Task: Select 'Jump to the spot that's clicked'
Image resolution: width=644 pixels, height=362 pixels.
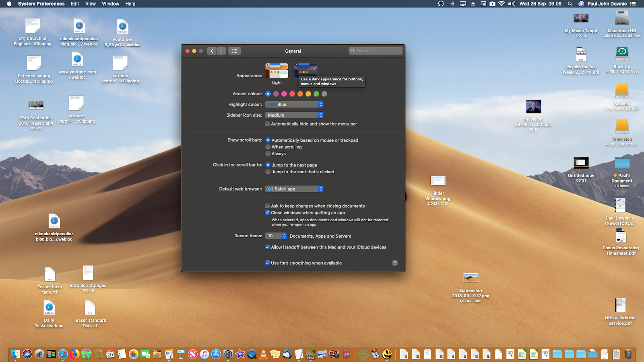Action: (268, 172)
